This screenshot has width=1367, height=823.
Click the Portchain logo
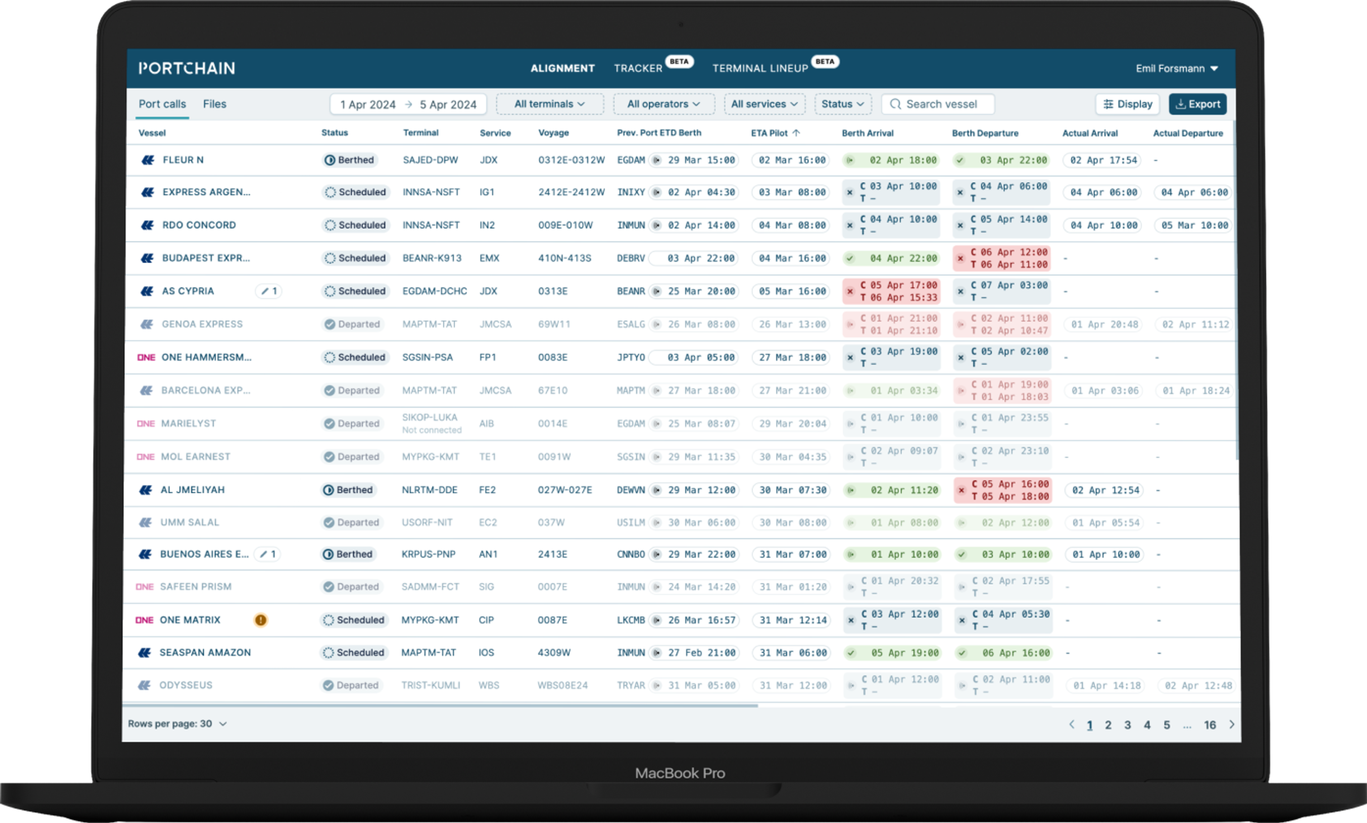187,68
